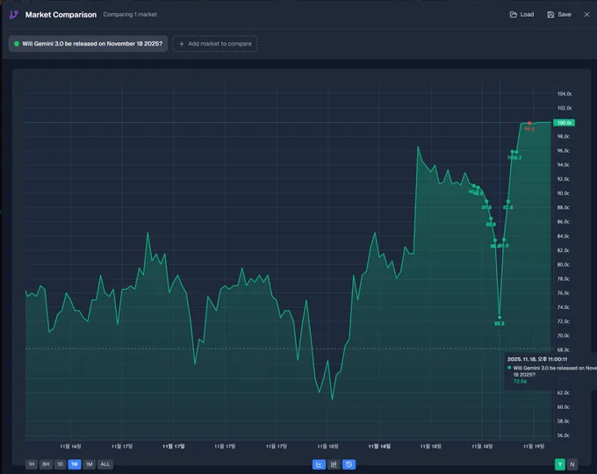Click the tooltip timestamp 2025. 11. 18.
The height and width of the screenshot is (474, 597).
click(537, 359)
